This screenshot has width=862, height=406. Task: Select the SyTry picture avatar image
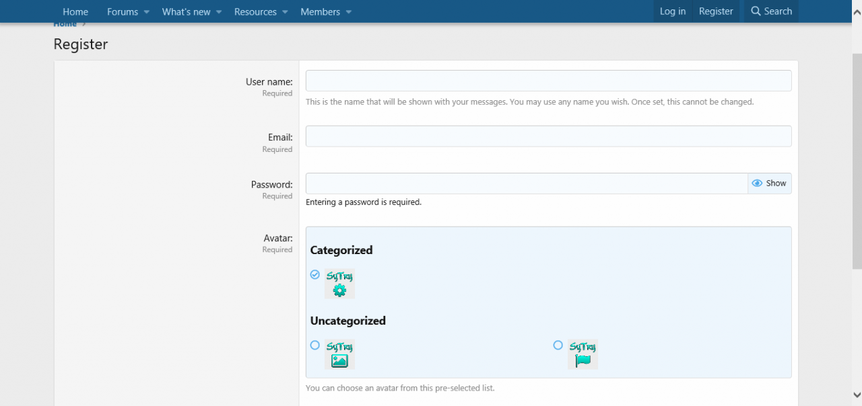[x=339, y=354]
